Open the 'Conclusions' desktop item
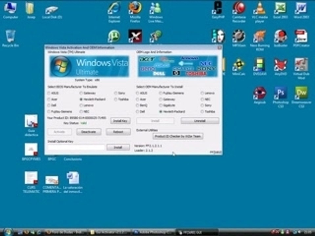The height and width of the screenshot is (236, 315). [x=73, y=159]
